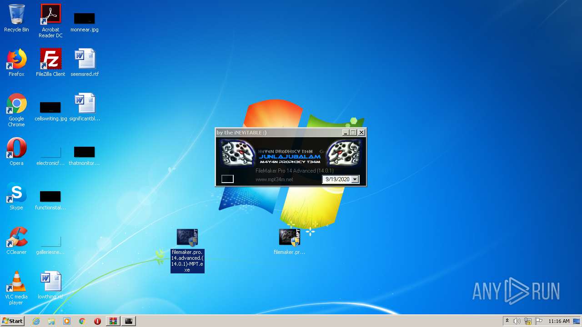The image size is (582, 327).
Task: Launch the Acrobat Reader DC shortcut
Action: pyautogui.click(x=50, y=20)
